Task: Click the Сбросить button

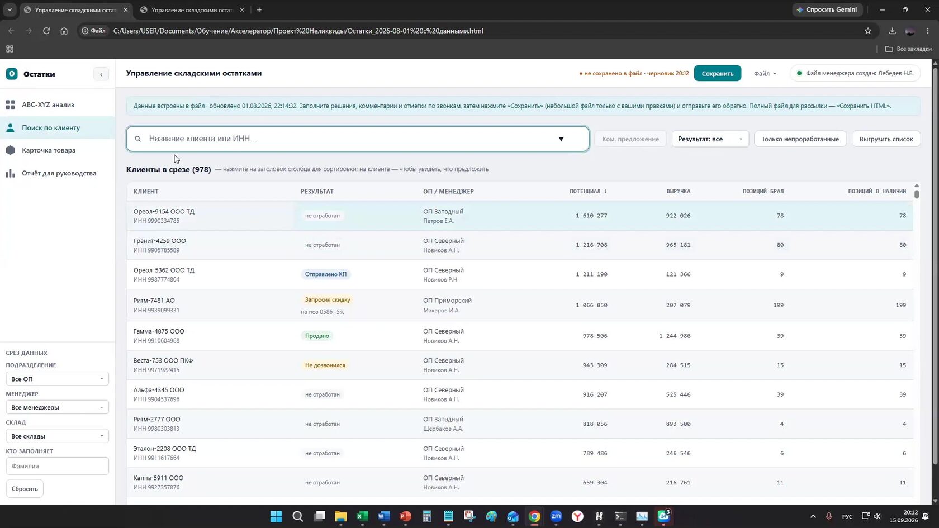Action: [25, 489]
